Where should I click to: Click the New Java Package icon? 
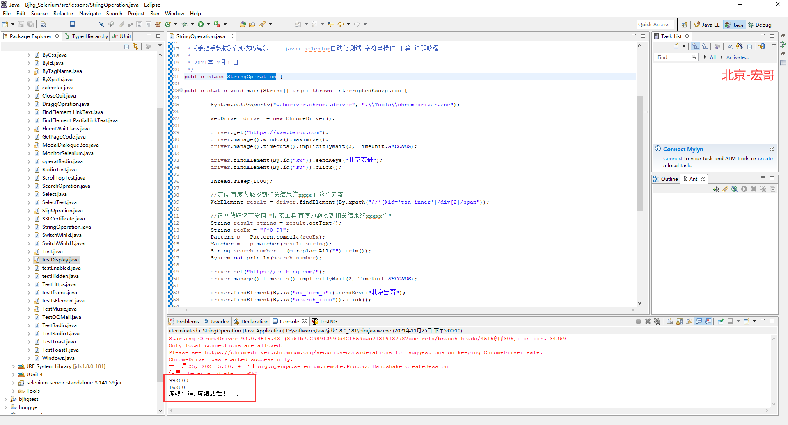tap(158, 24)
